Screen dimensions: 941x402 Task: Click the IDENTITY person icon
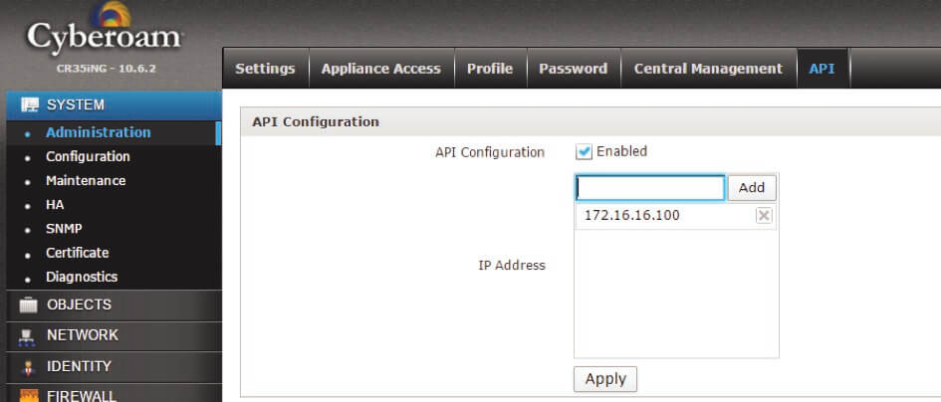tap(28, 367)
